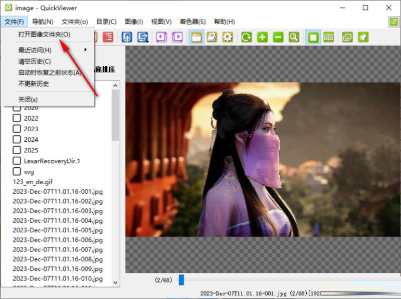Select file 2023-Dec-07T11.01.16-006.jpg

[58, 240]
